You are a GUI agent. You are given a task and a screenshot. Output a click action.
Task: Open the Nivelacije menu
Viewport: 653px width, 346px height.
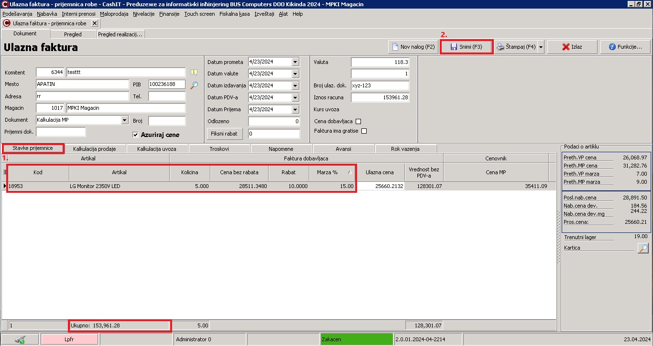tap(143, 14)
